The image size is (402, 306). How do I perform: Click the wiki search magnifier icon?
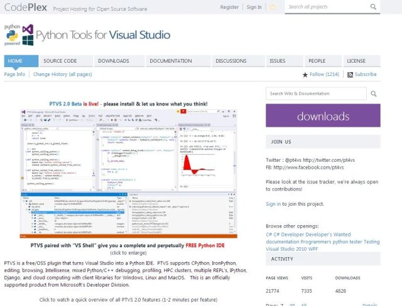coord(374,93)
